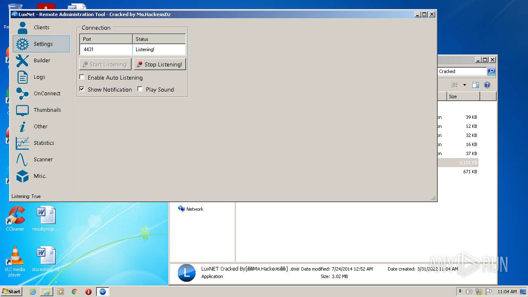Launch Internet Explorer from taskbar
This screenshot has height=297, width=528.
click(33, 292)
